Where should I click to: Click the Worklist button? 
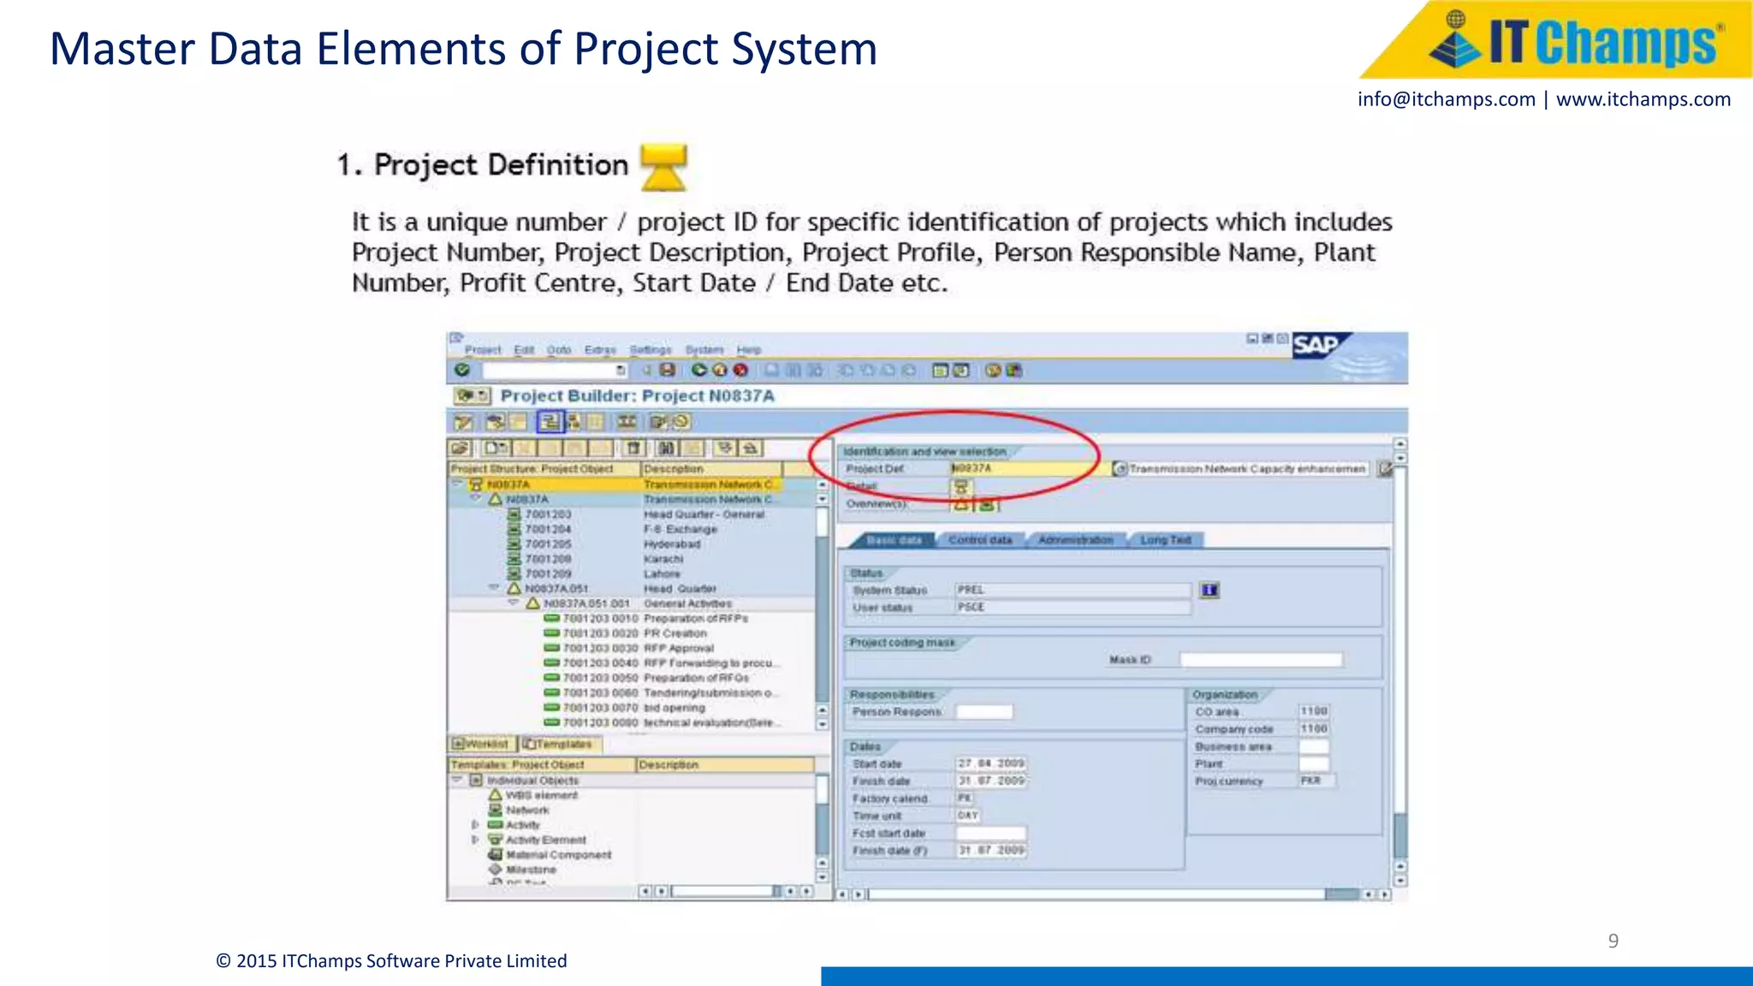pyautogui.click(x=482, y=744)
